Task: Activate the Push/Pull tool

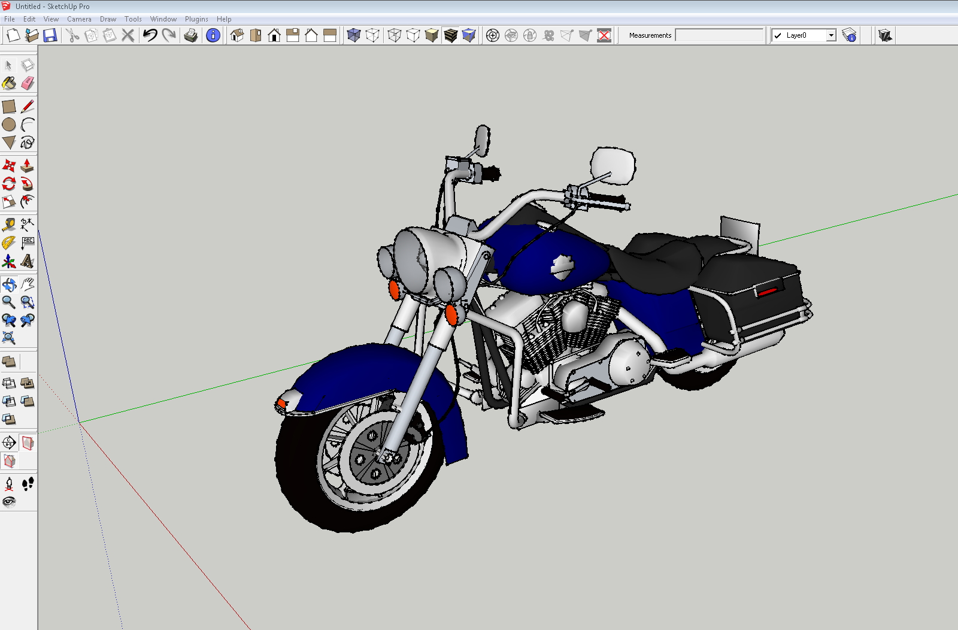Action: tap(28, 166)
